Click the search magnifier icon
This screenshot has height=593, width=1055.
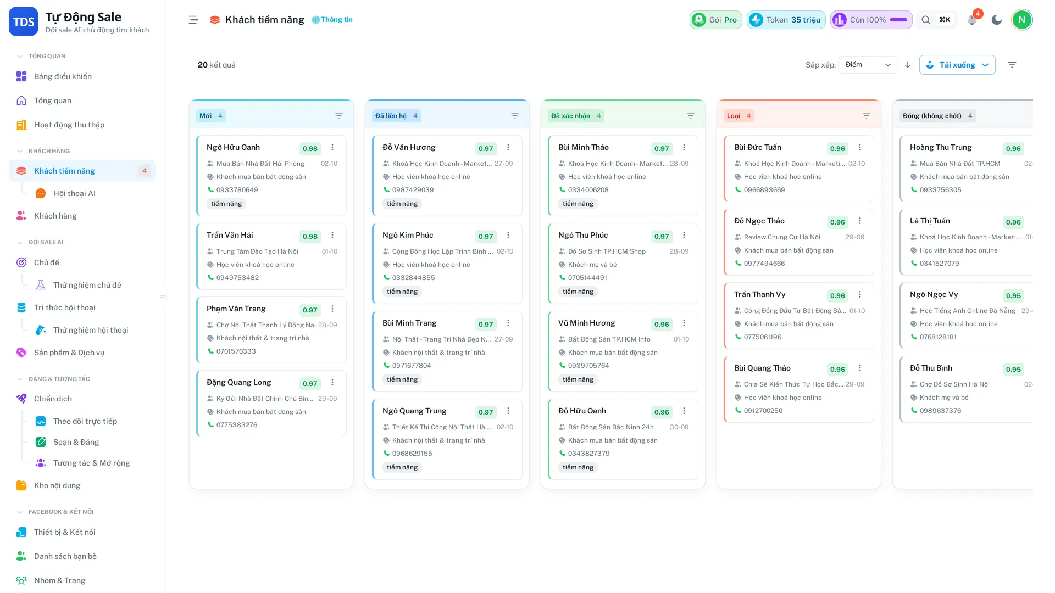click(926, 20)
